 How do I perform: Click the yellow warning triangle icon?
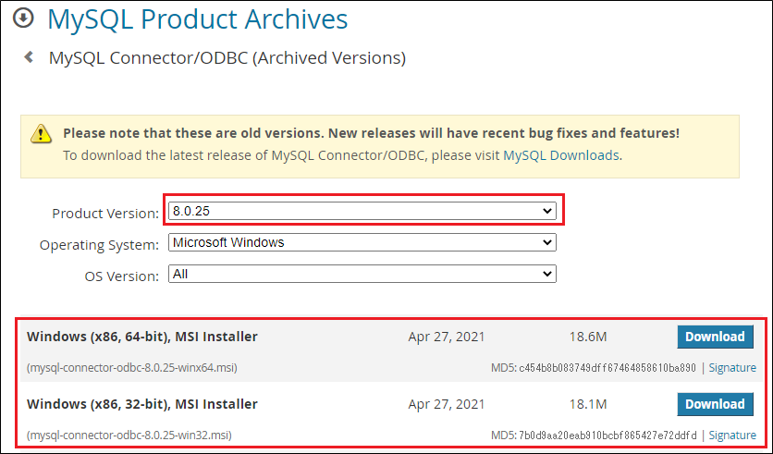pyautogui.click(x=41, y=133)
